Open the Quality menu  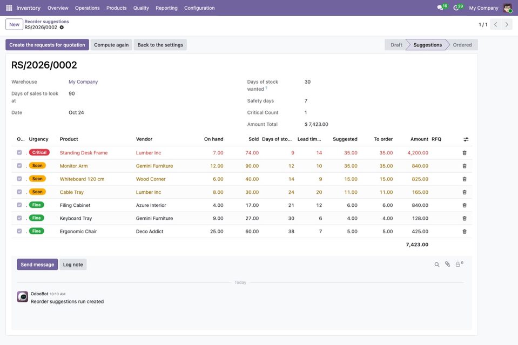tap(141, 8)
